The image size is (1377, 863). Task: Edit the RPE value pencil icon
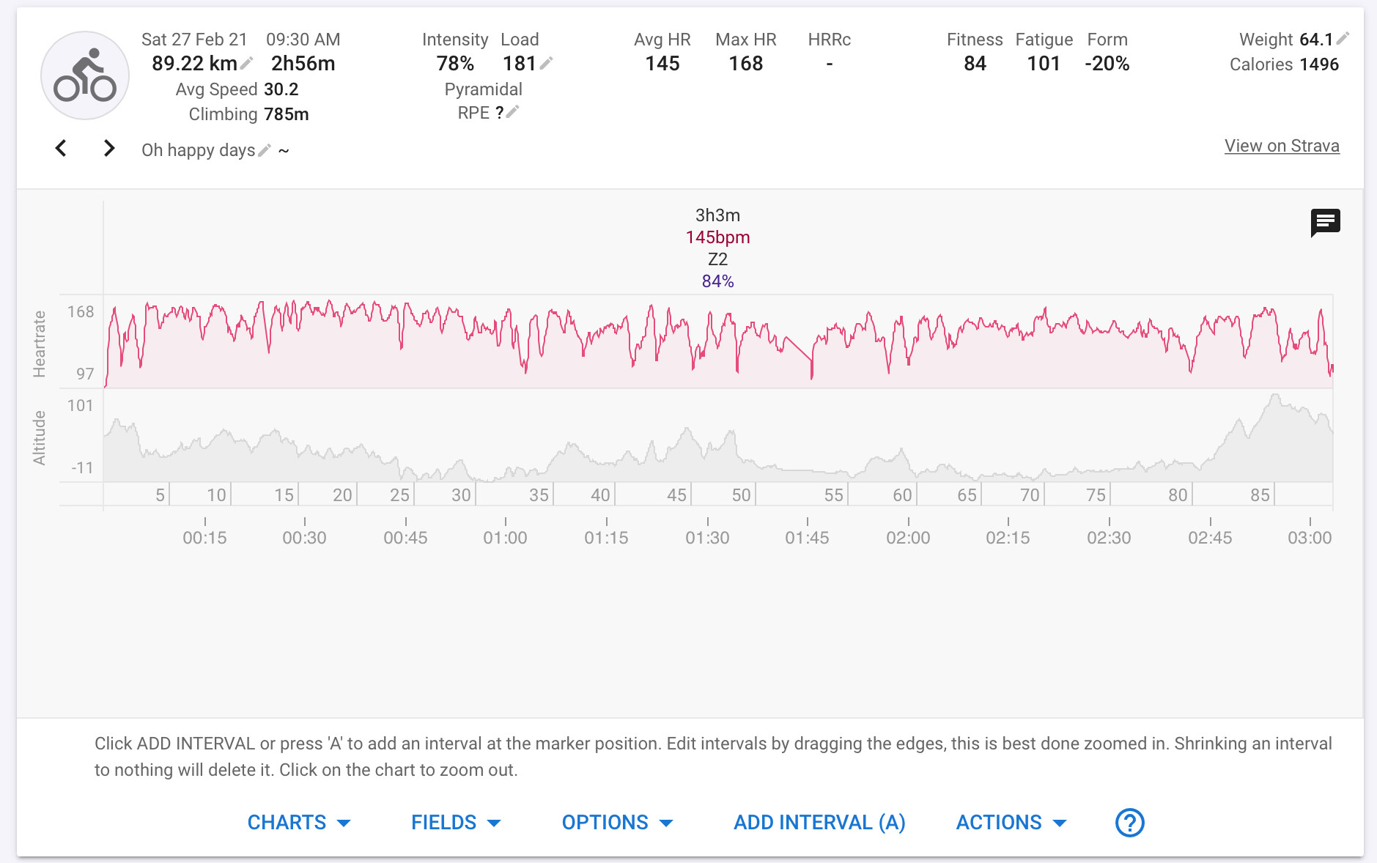point(512,112)
